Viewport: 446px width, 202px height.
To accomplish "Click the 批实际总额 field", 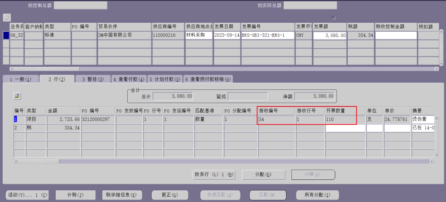I will (310, 5).
